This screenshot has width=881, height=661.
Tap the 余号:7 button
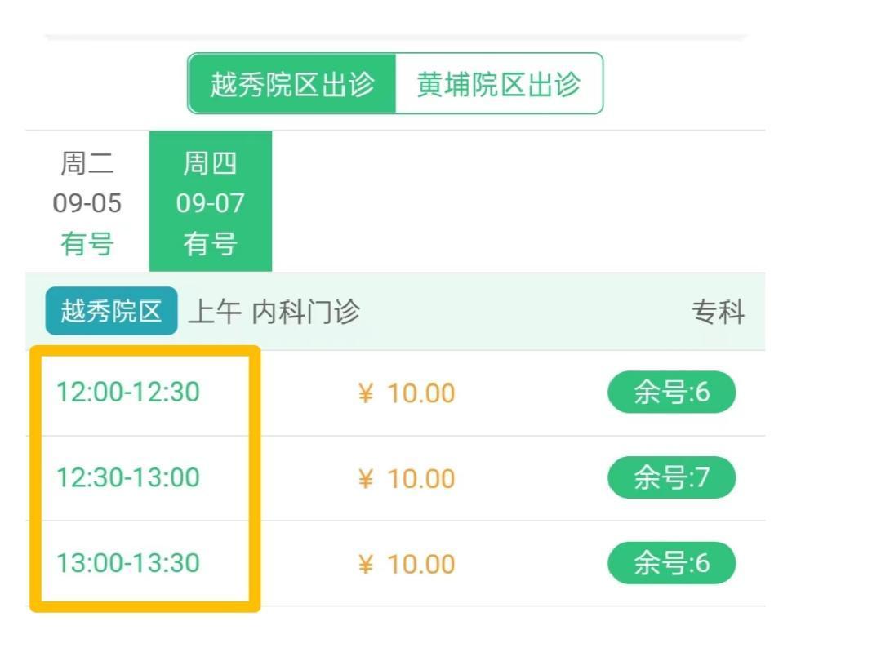671,477
